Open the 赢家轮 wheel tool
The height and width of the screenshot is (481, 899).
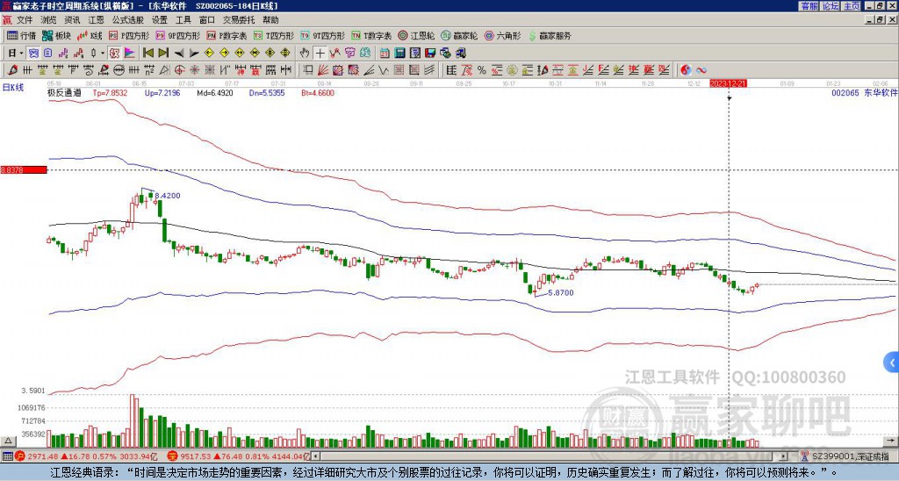(460, 35)
